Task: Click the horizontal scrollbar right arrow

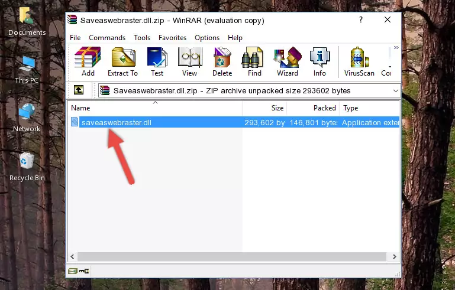Action: coord(394,257)
